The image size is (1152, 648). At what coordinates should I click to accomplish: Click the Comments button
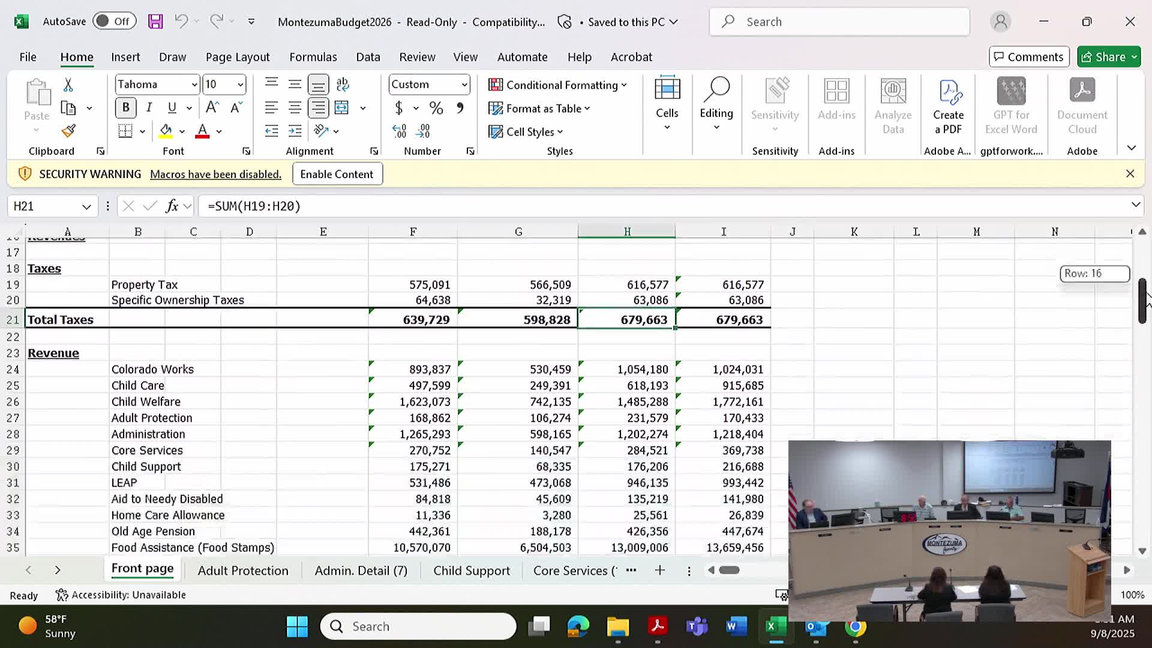(x=1028, y=57)
